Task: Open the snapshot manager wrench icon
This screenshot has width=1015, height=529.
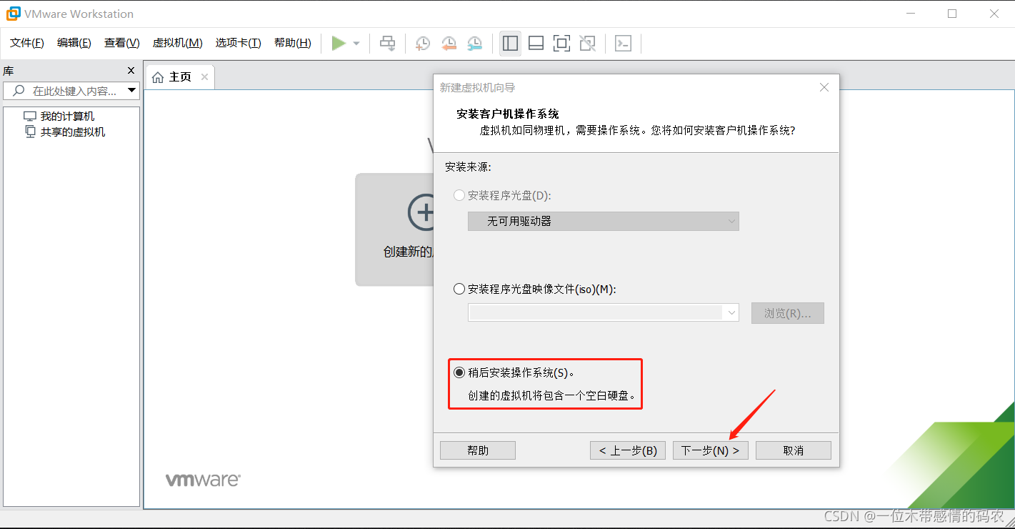Action: coord(474,44)
